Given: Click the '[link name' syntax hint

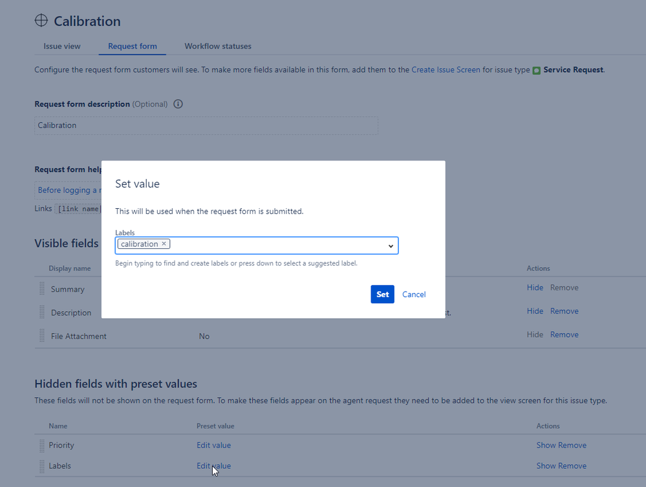Looking at the screenshot, I should tap(78, 209).
